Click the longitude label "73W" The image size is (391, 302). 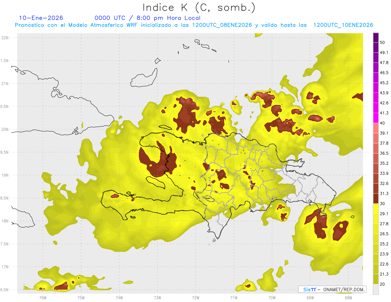(x=157, y=297)
